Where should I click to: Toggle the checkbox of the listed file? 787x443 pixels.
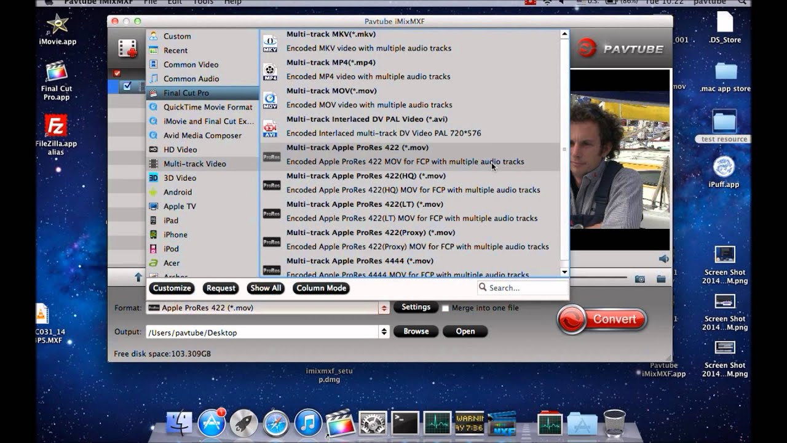pos(127,86)
